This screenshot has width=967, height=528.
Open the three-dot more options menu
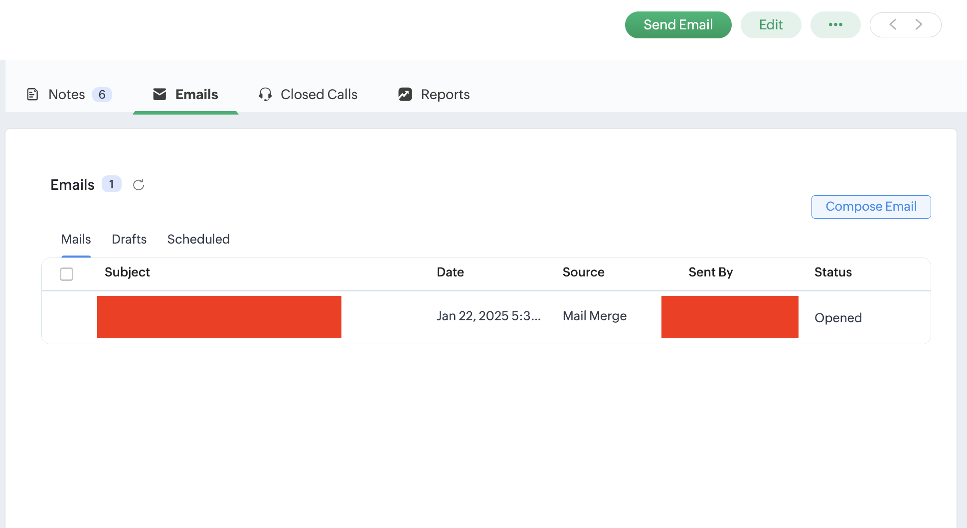[x=835, y=25]
